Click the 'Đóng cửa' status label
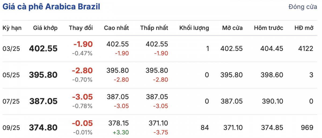This screenshot has width=322, height=138. (303, 7)
